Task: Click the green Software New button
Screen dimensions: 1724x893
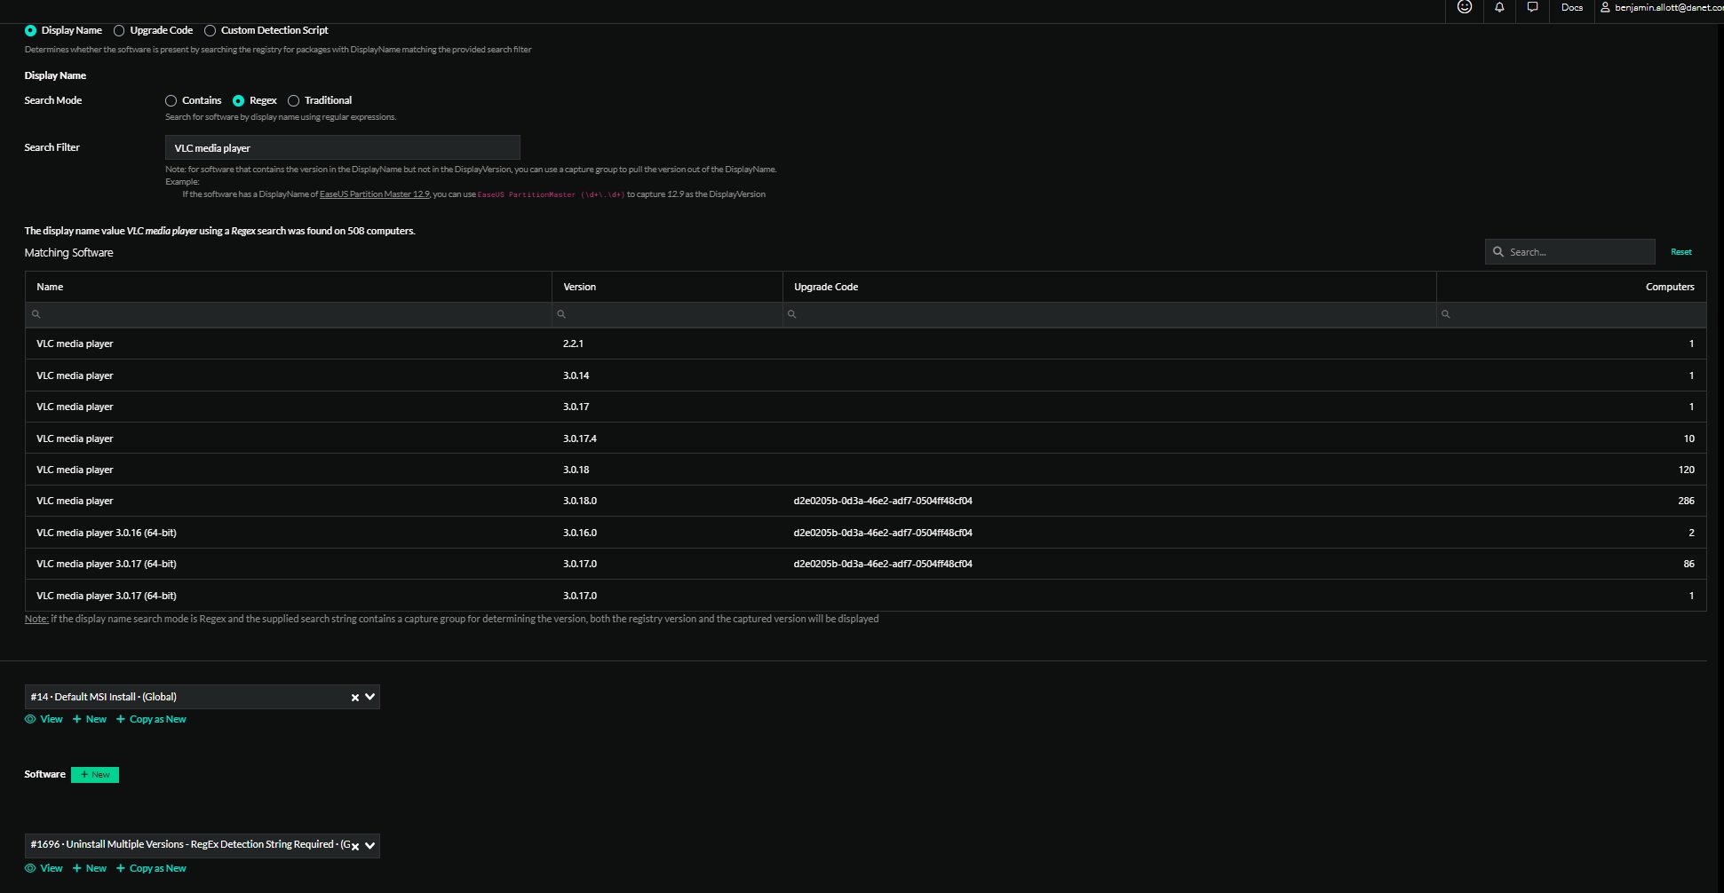Action: click(x=95, y=775)
